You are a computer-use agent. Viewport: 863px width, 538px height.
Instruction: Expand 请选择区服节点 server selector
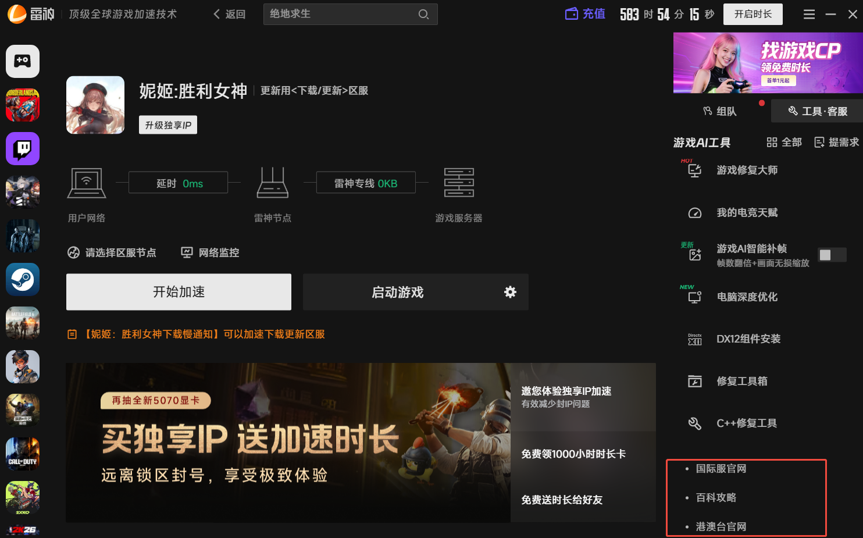[112, 252]
